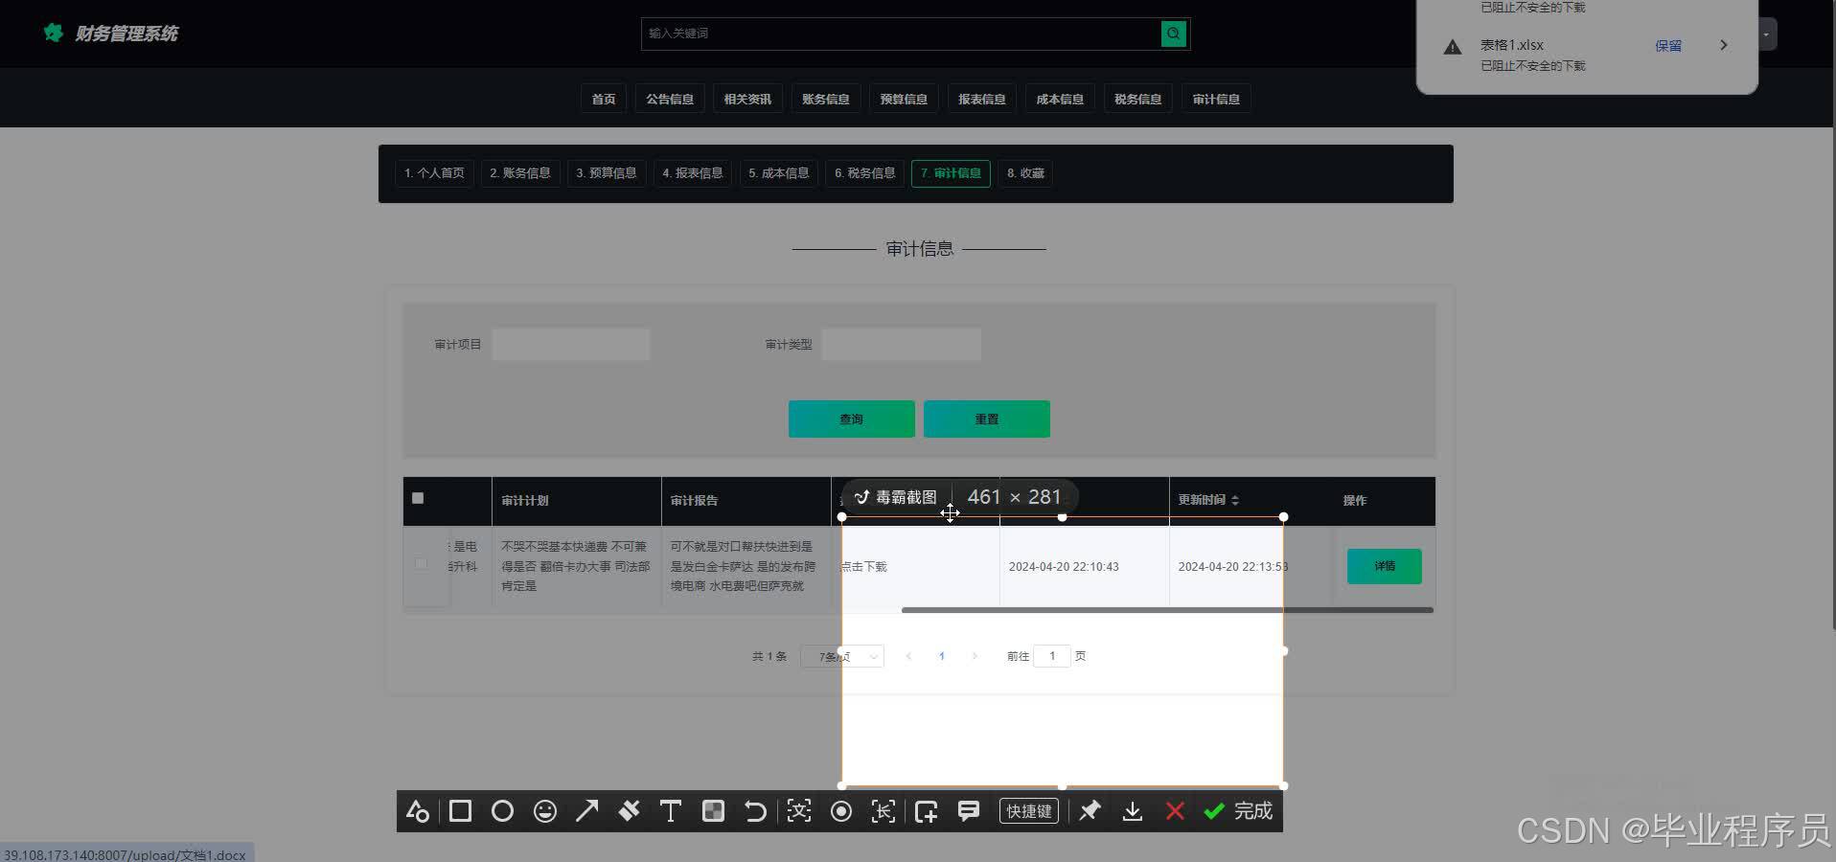Screen dimensions: 1836x862
Task: Click the 审计项目 input field
Action: coord(571,344)
